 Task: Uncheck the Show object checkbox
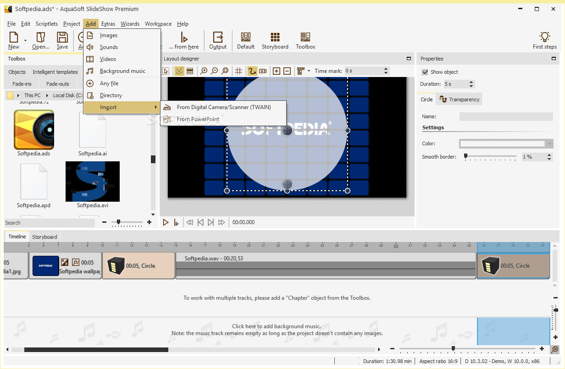[x=425, y=72]
